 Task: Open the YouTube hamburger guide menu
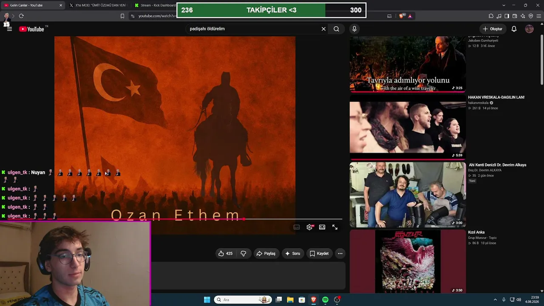[x=9, y=29]
